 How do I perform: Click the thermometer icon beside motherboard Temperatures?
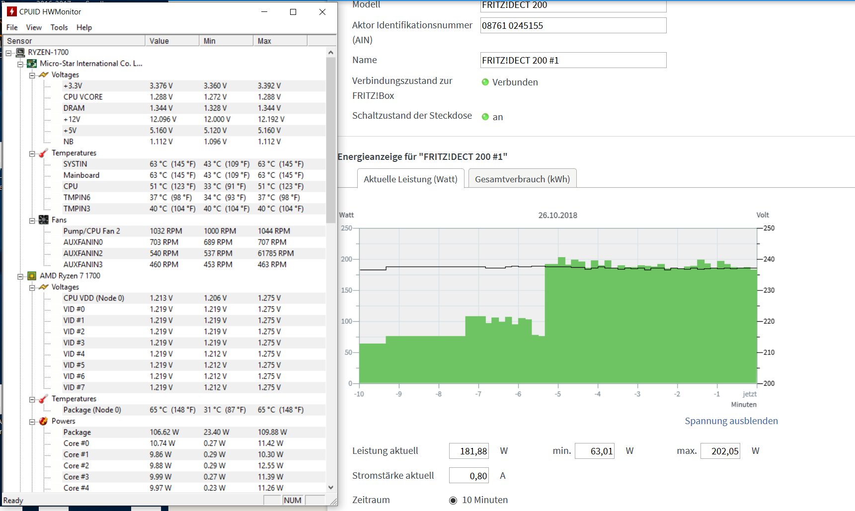coord(44,153)
